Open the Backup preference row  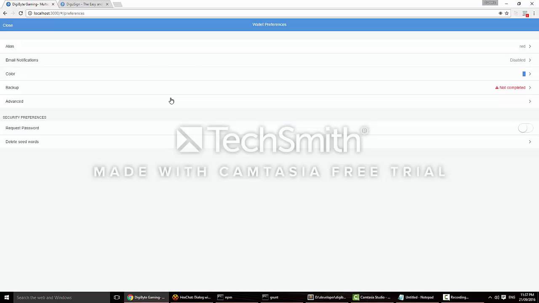[x=269, y=88]
